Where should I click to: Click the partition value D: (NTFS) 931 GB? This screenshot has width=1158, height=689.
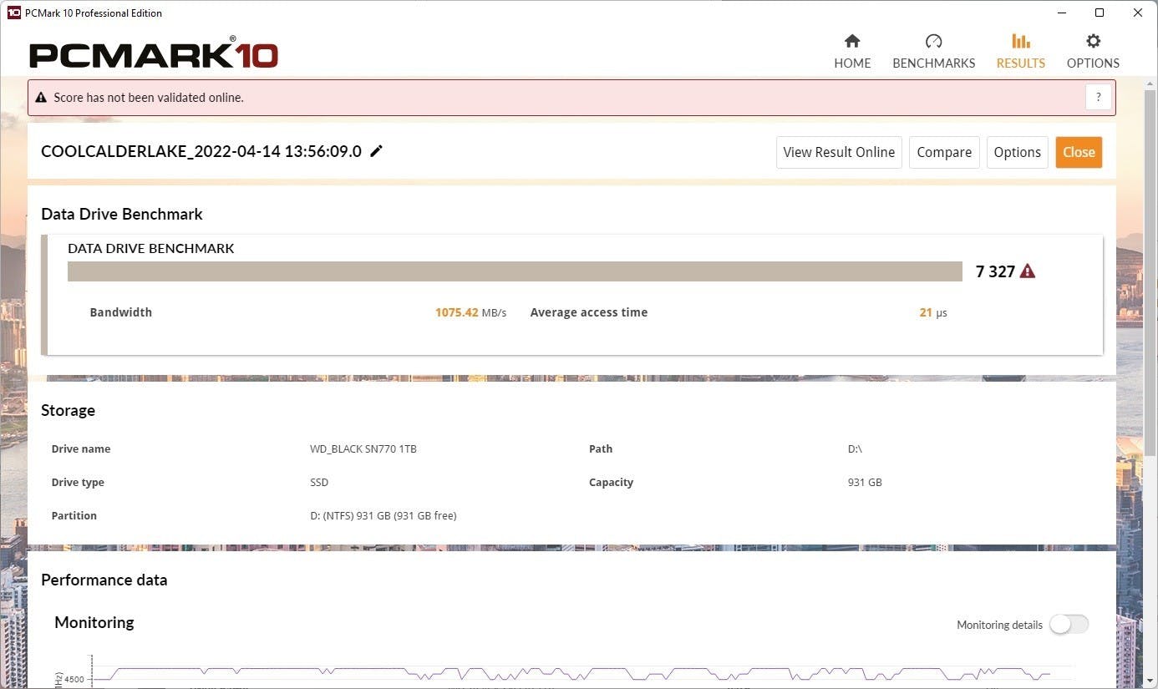click(383, 516)
